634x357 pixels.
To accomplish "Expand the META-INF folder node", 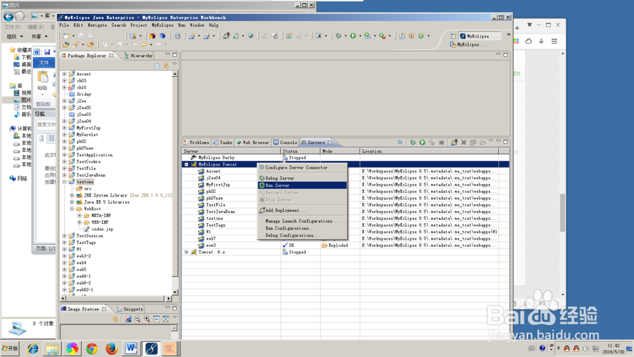I will click(x=79, y=216).
